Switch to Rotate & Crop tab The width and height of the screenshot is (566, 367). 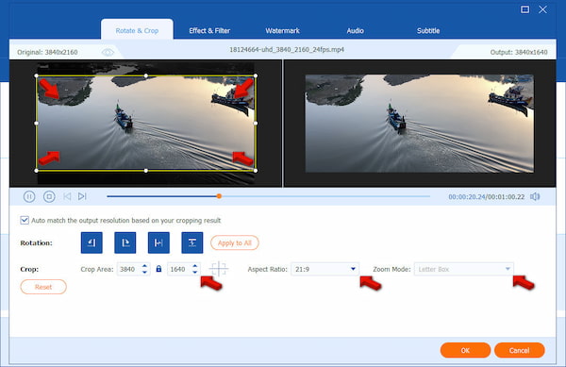pyautogui.click(x=137, y=31)
